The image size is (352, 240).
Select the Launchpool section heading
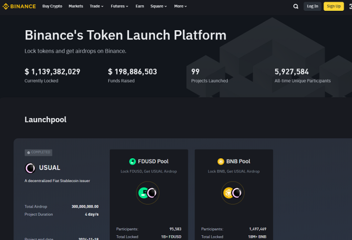pos(45,120)
